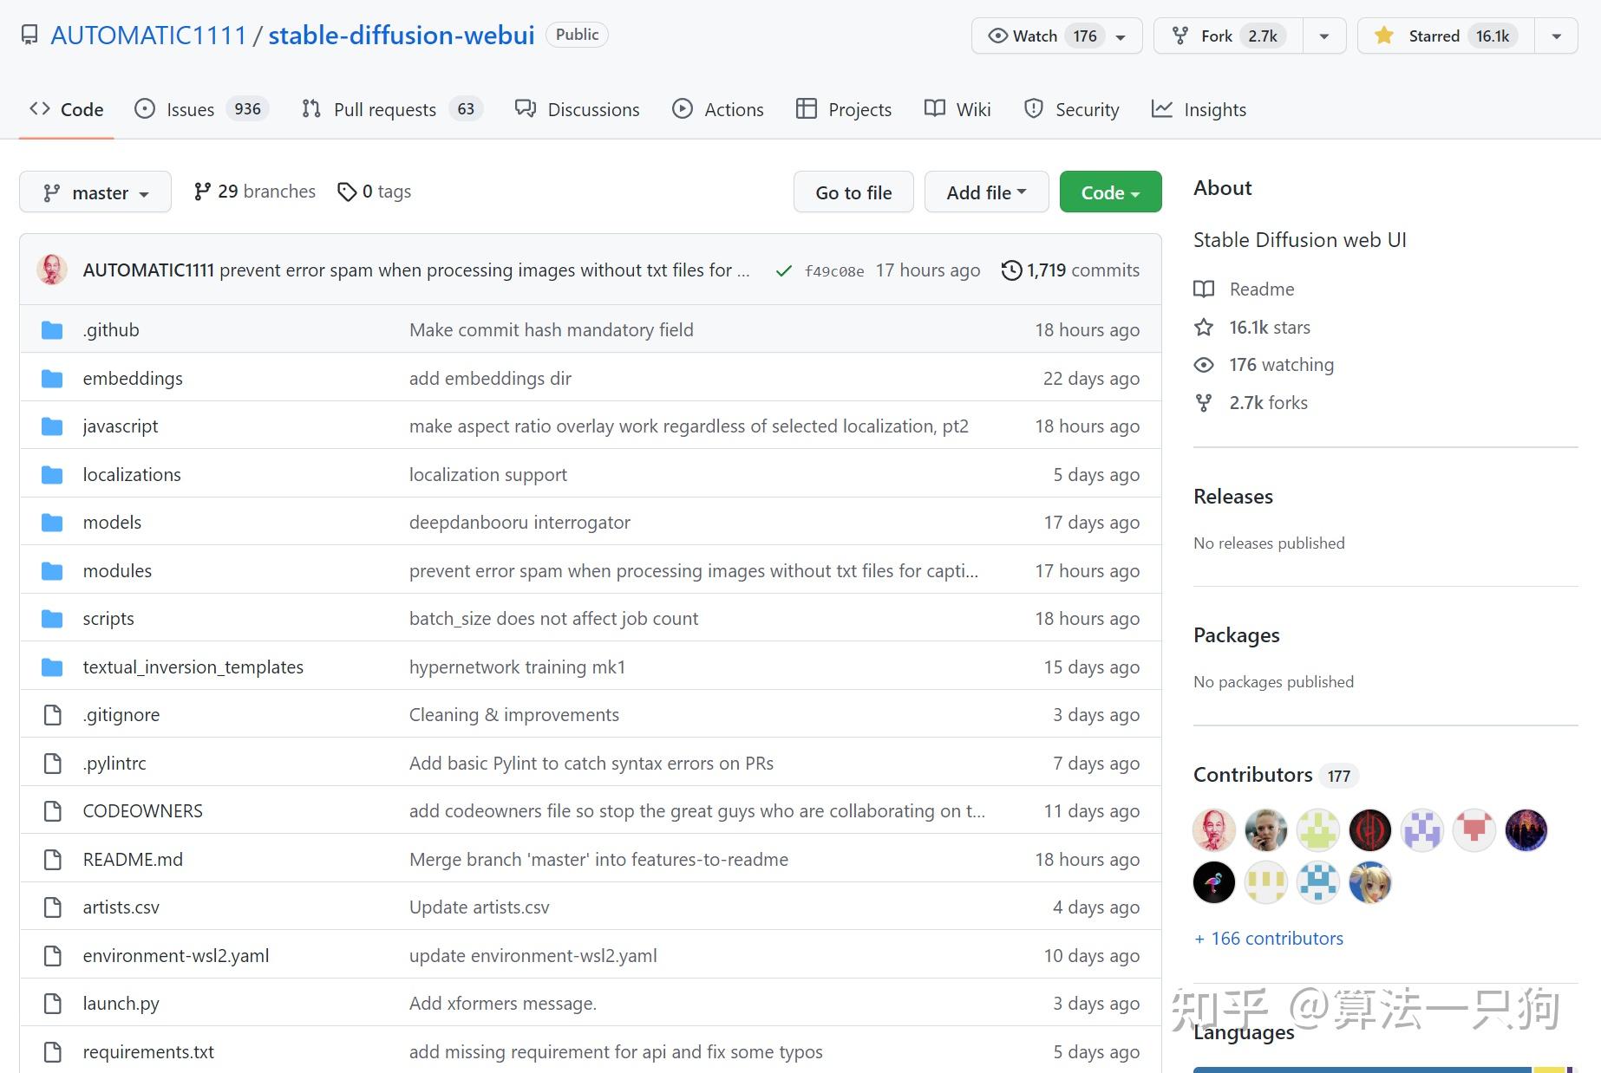Screen dimensions: 1601x1073
Task: Click the CODEOWNERS file icon
Action: click(53, 811)
